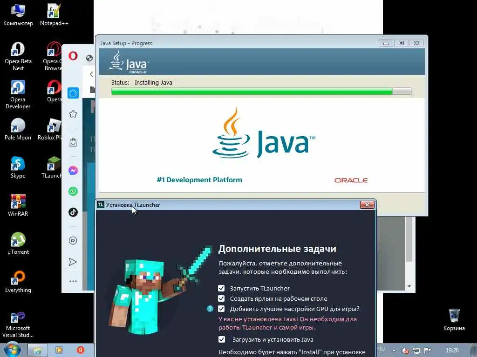477x357 pixels.
Task: Click the #1 Development Platform text
Action: [x=199, y=180]
